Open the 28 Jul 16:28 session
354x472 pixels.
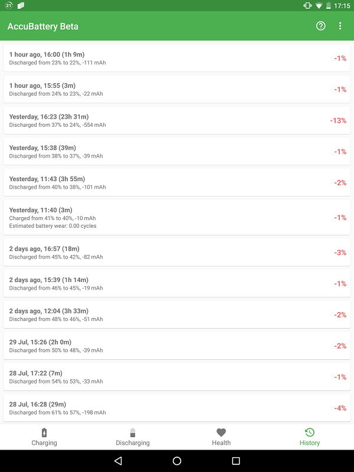pos(177,408)
